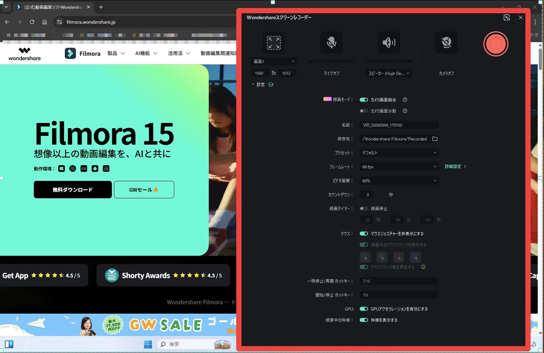Toggle GPUアクセラレーションを有効にする
Viewport: 544px width, 353px height.
(363, 309)
